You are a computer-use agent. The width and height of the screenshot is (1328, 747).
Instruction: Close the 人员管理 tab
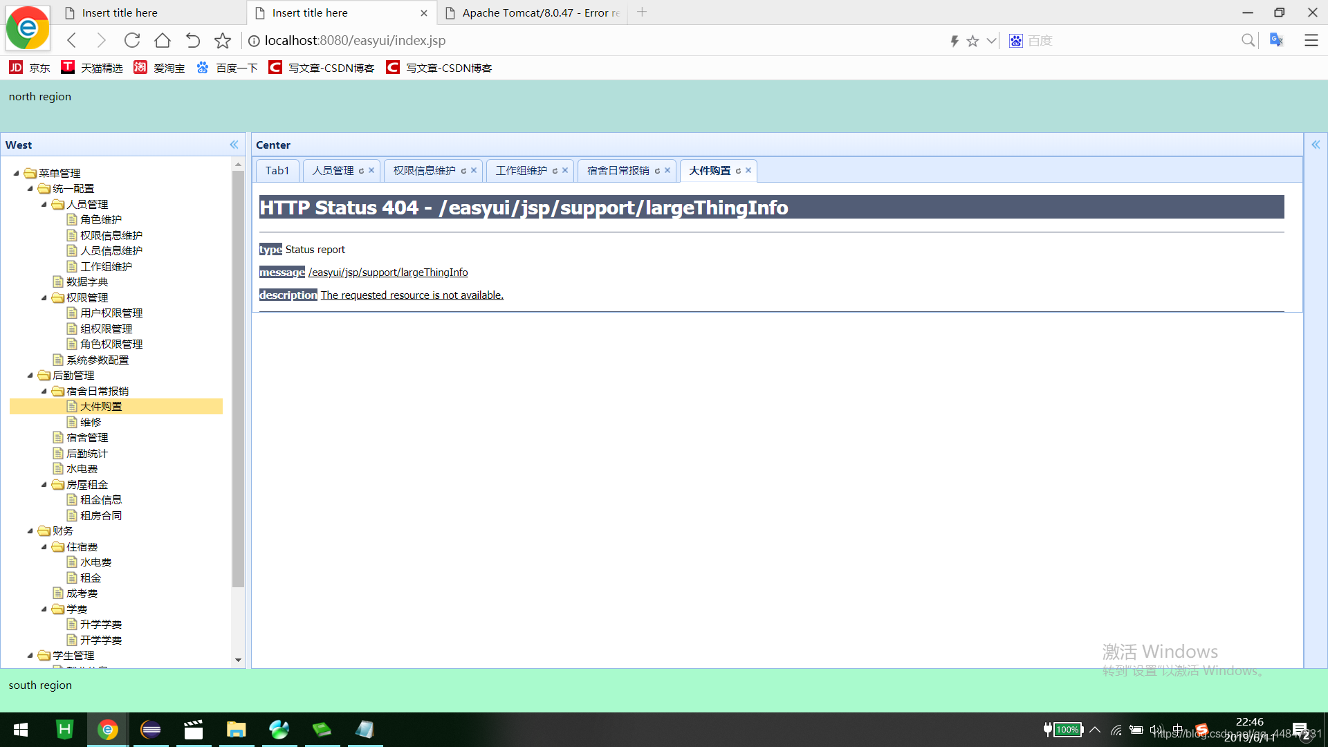click(371, 170)
